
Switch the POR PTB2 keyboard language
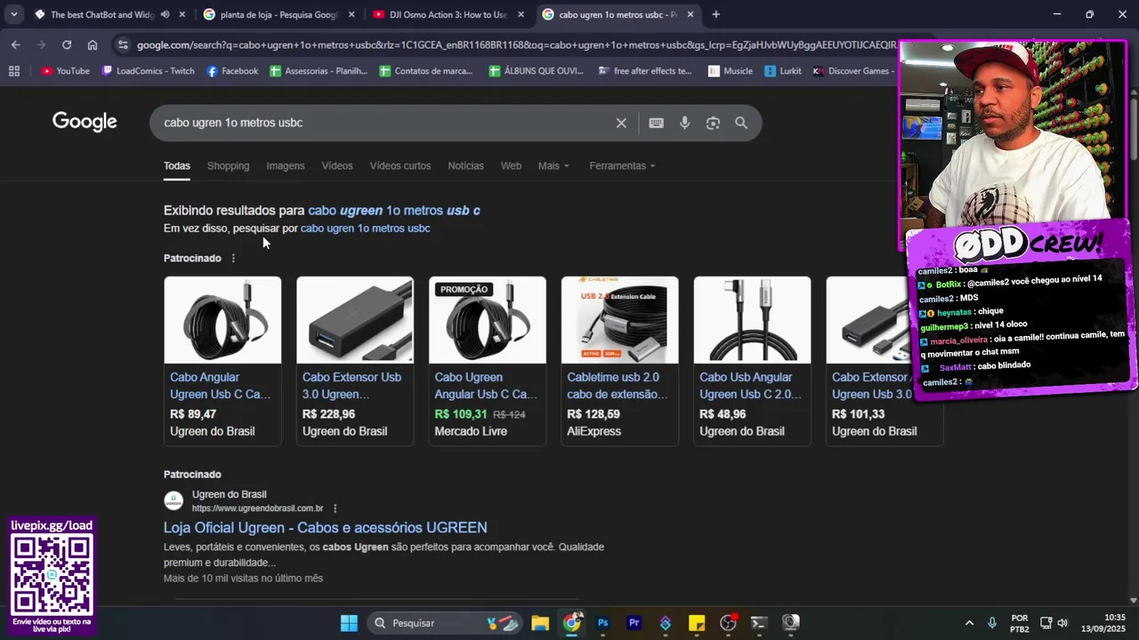pos(1020,623)
